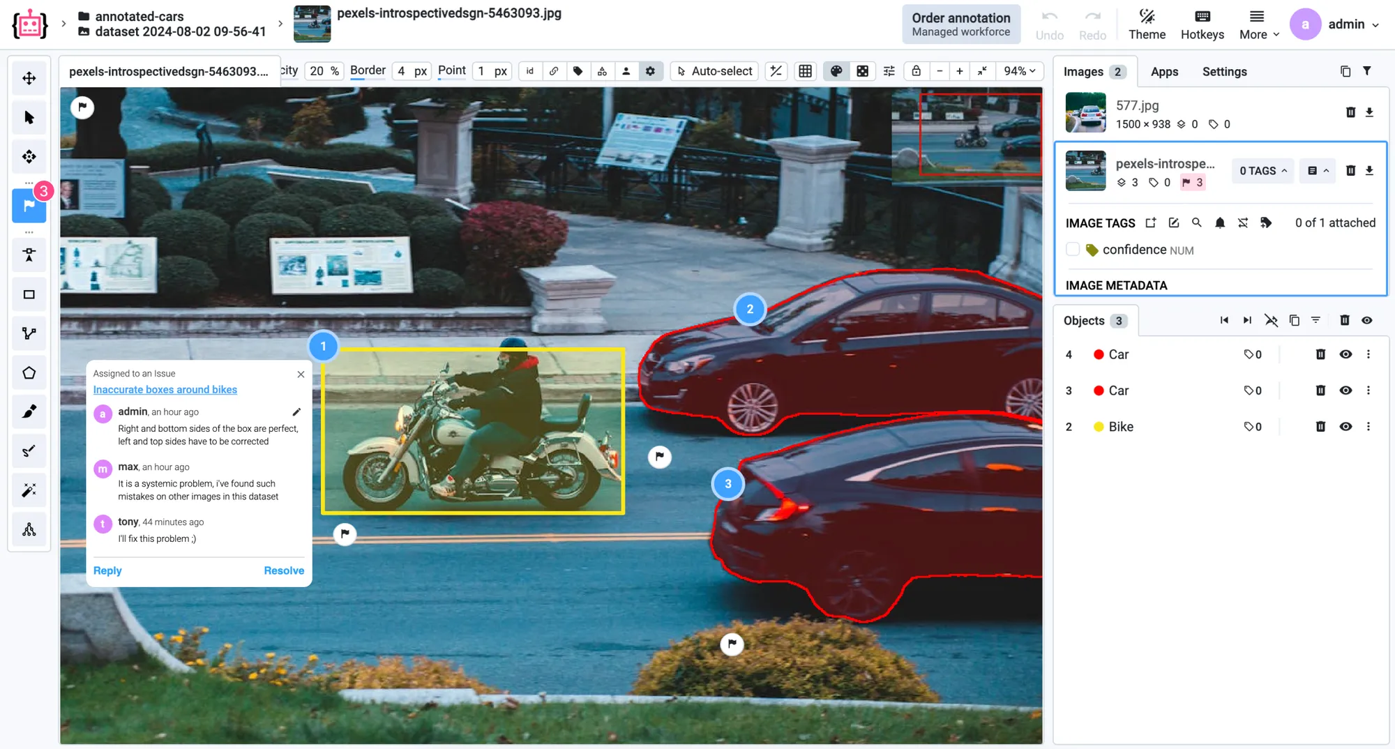This screenshot has width=1395, height=749.
Task: Hide Car object number 4
Action: pyautogui.click(x=1345, y=354)
